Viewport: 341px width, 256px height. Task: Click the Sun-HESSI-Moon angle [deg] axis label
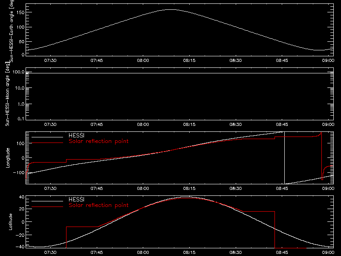point(7,94)
